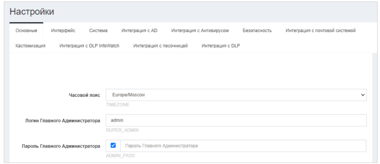Open the Основные tab
This screenshot has height=164, width=380.
tap(26, 31)
